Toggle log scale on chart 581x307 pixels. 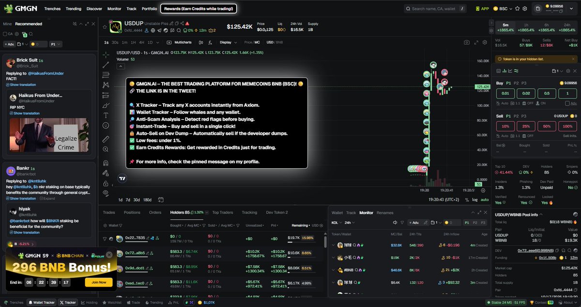[x=474, y=199]
